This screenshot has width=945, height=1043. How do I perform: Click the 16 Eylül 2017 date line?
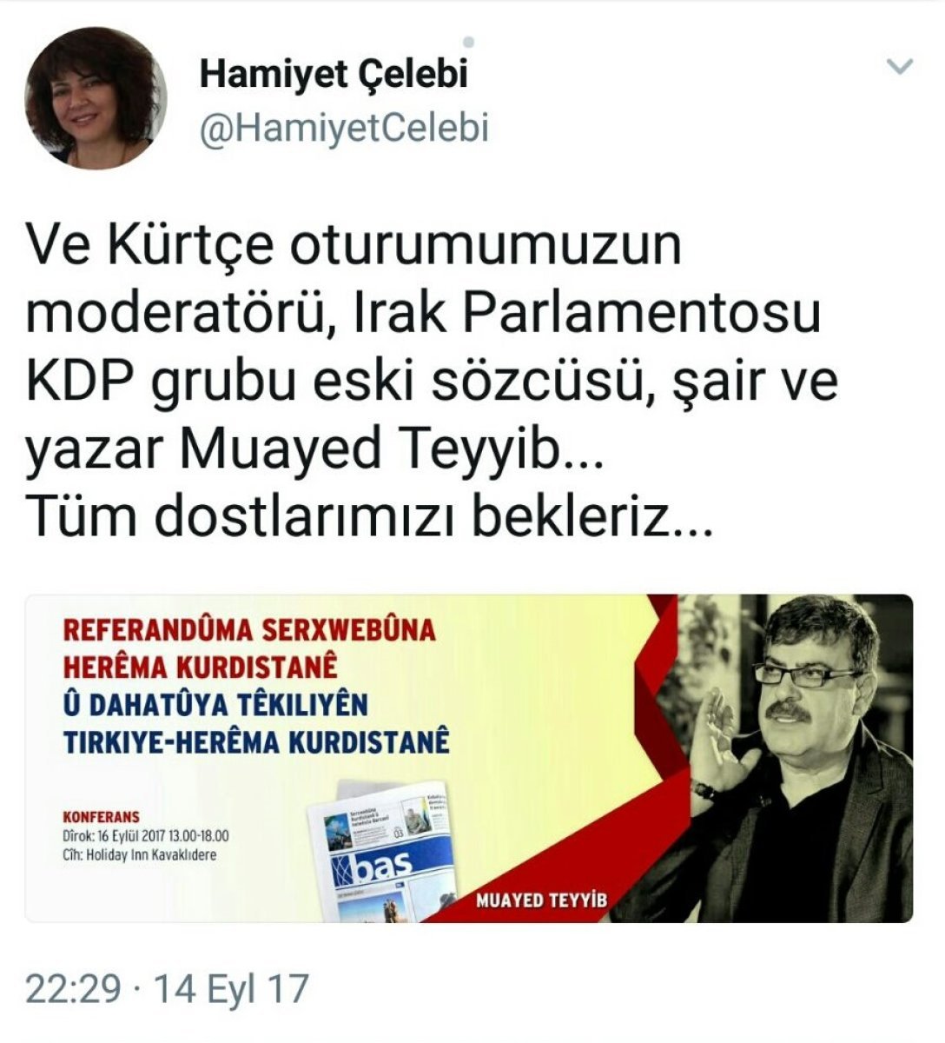146,836
